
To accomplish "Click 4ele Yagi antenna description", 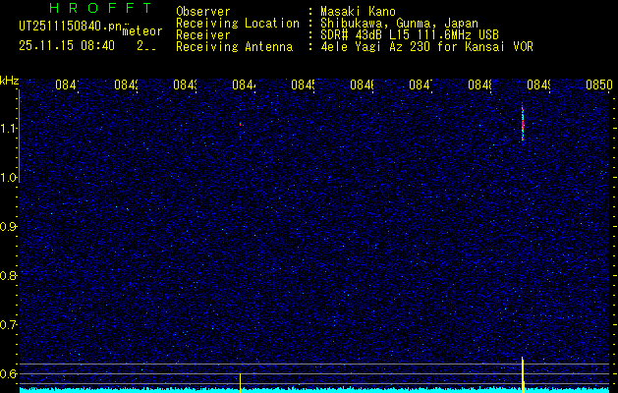I will point(426,46).
